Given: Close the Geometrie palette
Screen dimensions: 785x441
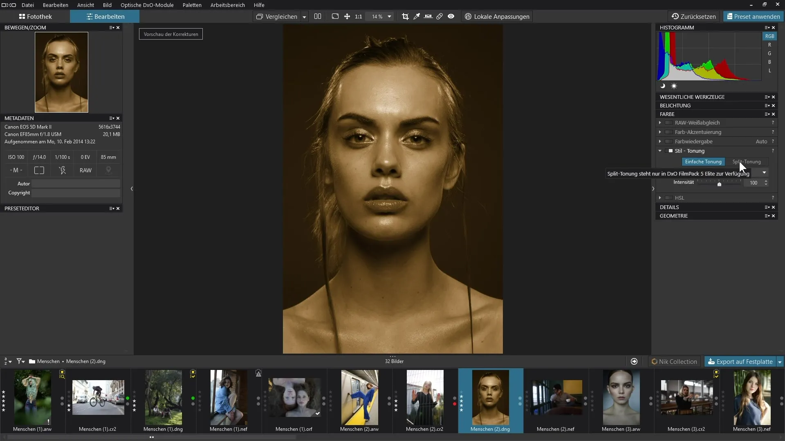Looking at the screenshot, I should (x=774, y=216).
